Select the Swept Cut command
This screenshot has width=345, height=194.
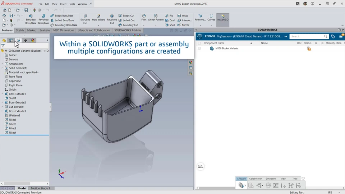tap(126, 15)
